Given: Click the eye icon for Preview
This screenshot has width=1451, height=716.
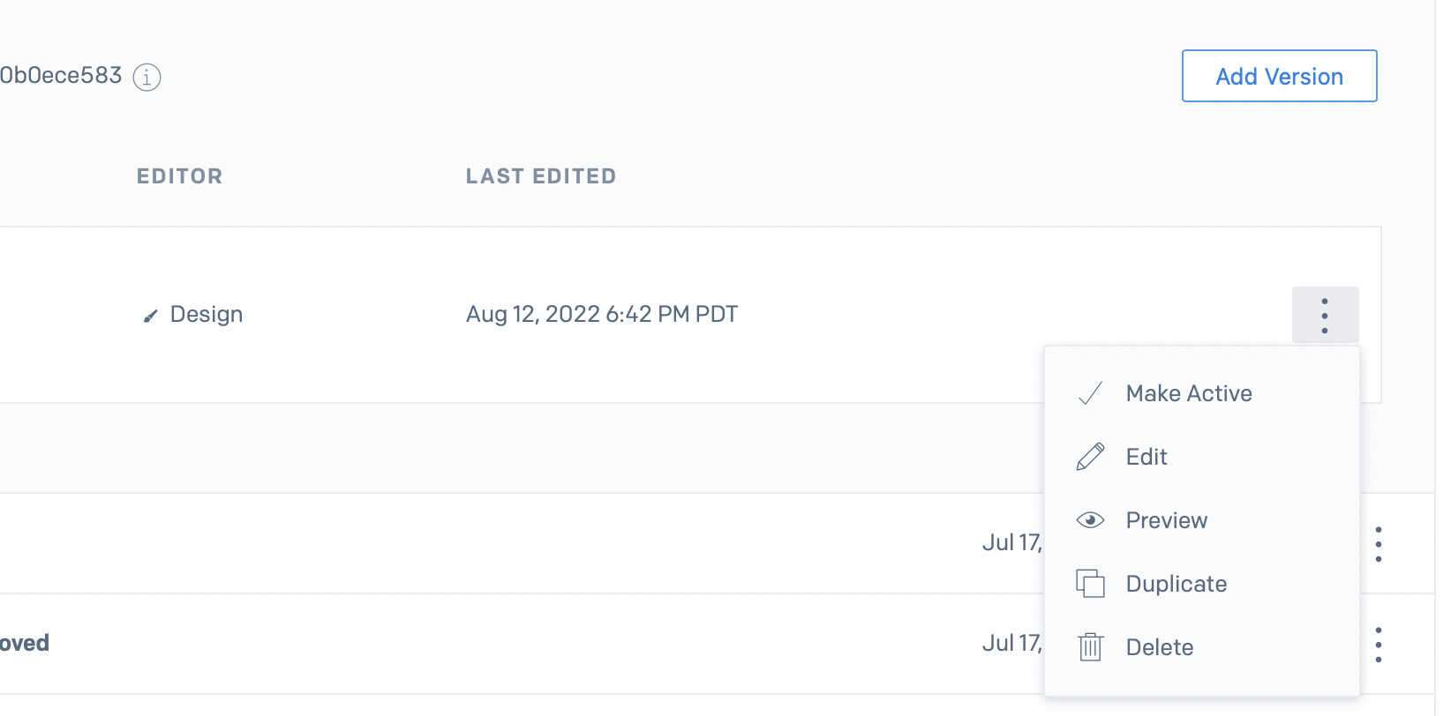Looking at the screenshot, I should click(1091, 520).
